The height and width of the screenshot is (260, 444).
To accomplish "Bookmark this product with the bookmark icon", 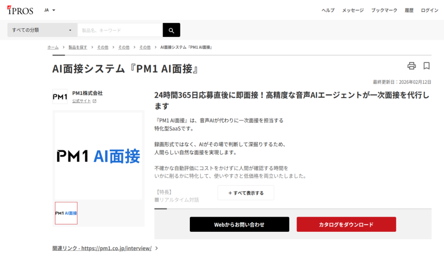I will tap(427, 66).
